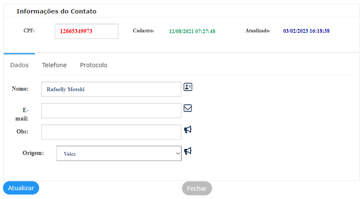Click the blue Atualizar button
362x199 pixels.
(x=21, y=188)
